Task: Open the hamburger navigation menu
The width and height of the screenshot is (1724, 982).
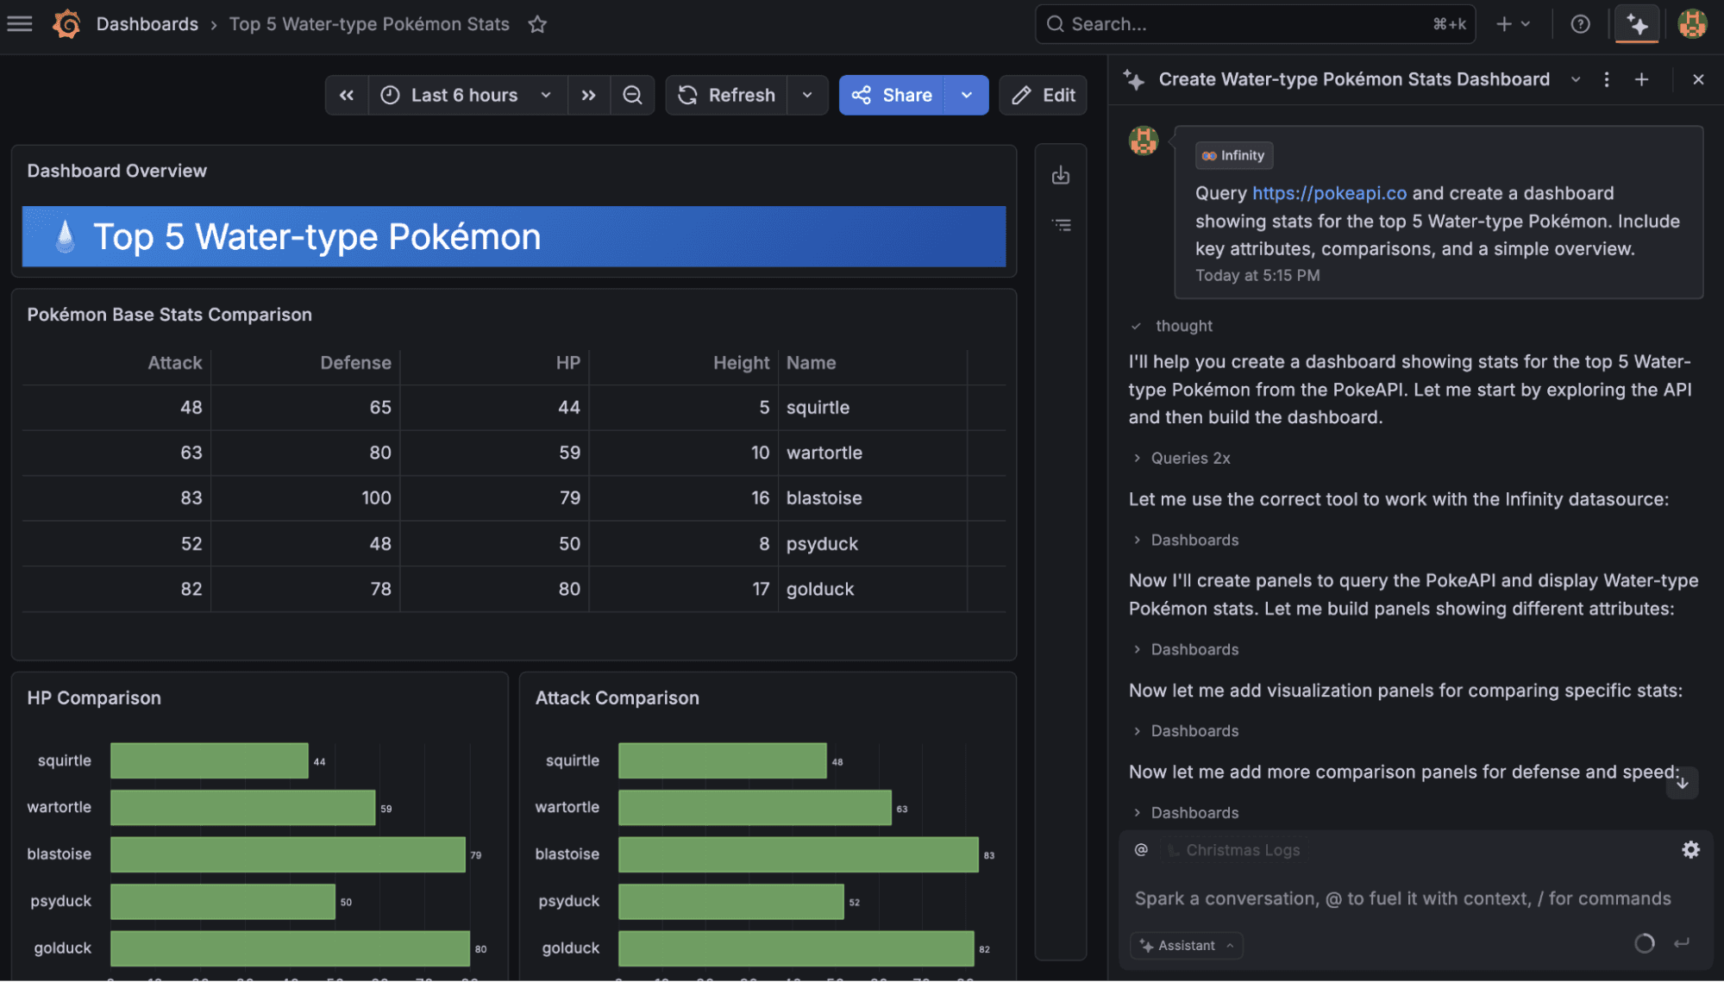Action: [x=19, y=23]
